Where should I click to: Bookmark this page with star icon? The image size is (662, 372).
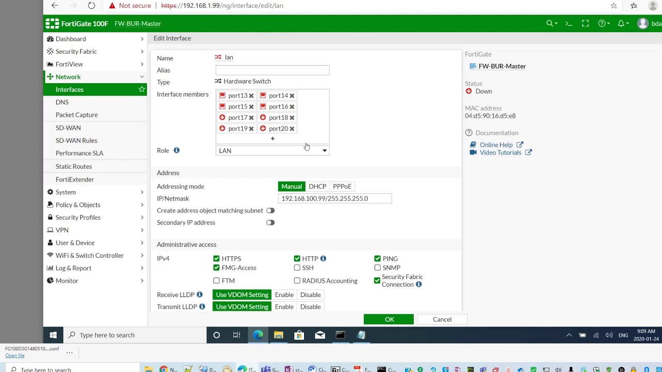(614, 6)
